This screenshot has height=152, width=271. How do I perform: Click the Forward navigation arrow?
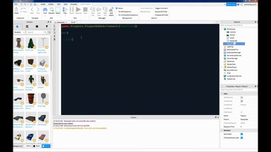(38, 10)
